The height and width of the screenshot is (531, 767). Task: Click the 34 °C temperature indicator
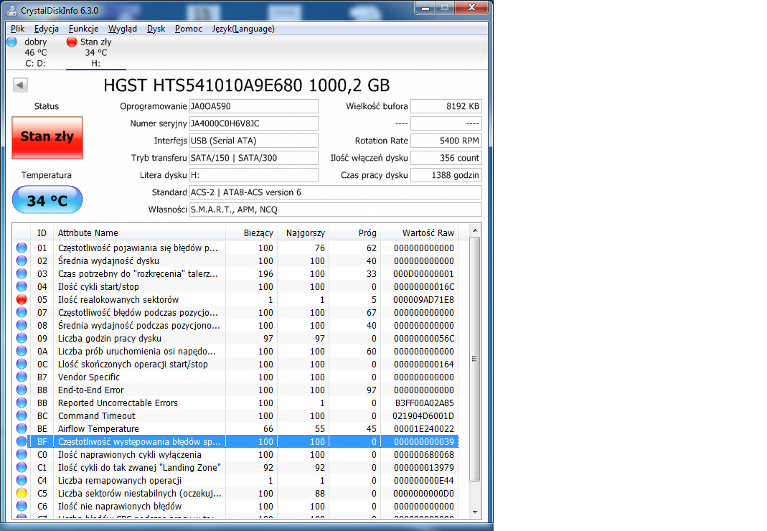(x=47, y=199)
